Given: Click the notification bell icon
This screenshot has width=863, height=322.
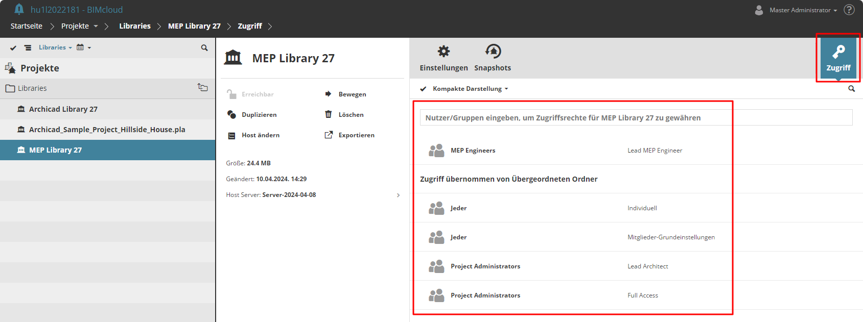Looking at the screenshot, I should click(19, 9).
